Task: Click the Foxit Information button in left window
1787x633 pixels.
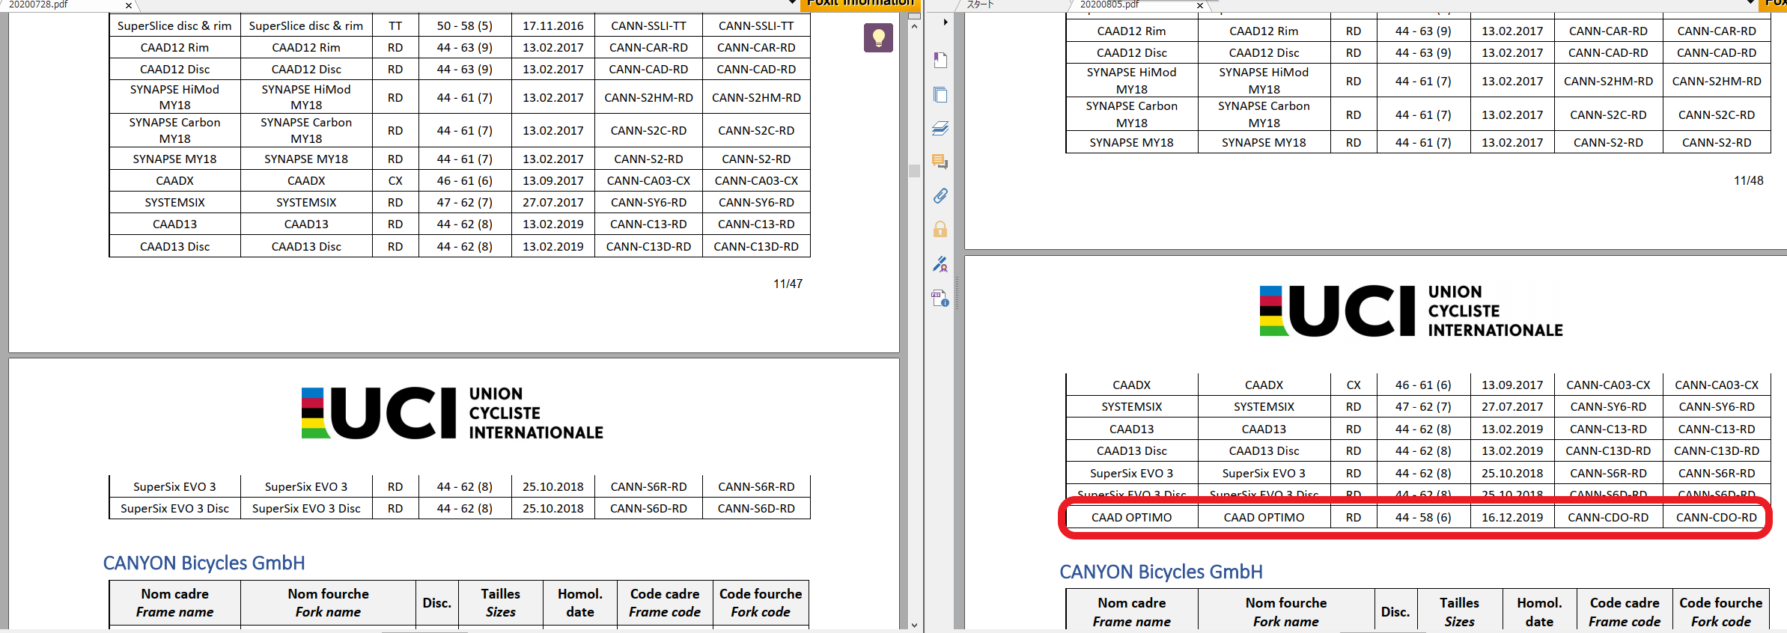Action: coord(859,4)
